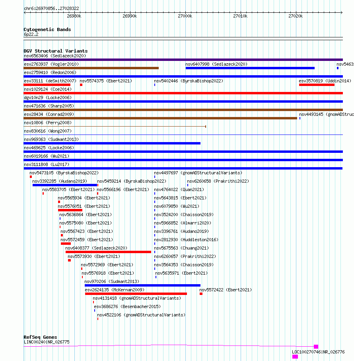Open nsv3392285 (Audano2019) label
The width and height of the screenshot is (354, 361).
60,181
